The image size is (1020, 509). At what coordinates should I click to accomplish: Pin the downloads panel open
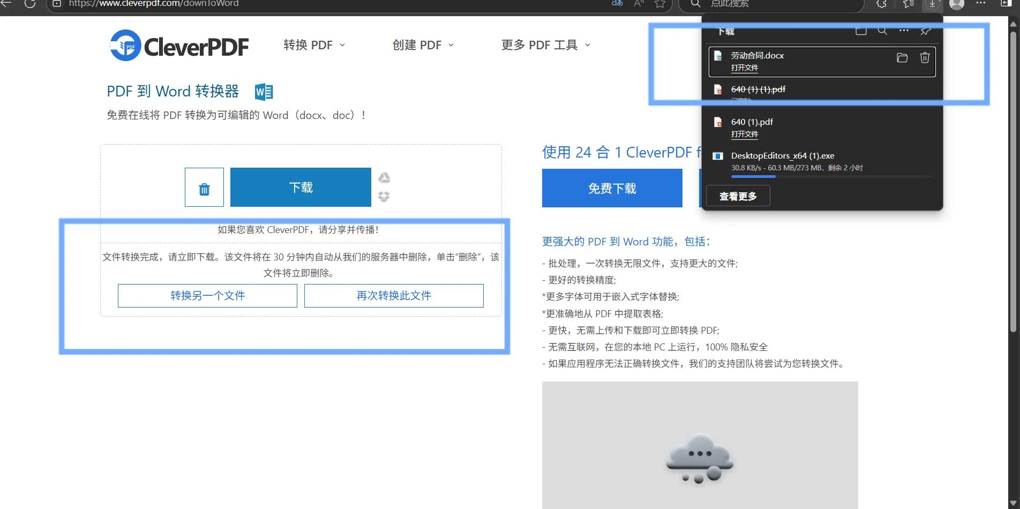925,31
